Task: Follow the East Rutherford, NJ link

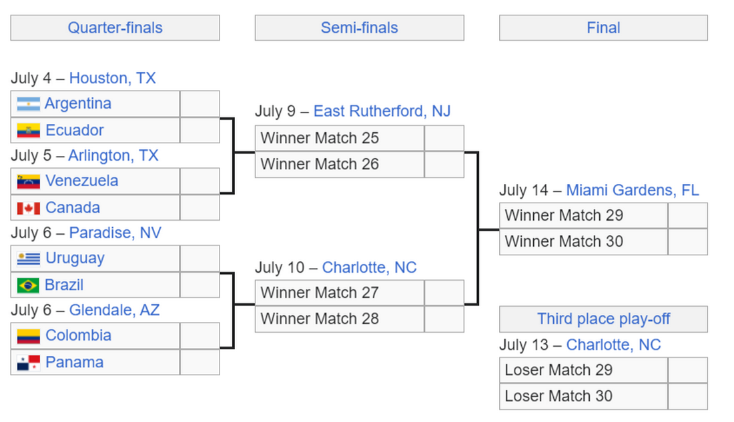Action: [382, 111]
